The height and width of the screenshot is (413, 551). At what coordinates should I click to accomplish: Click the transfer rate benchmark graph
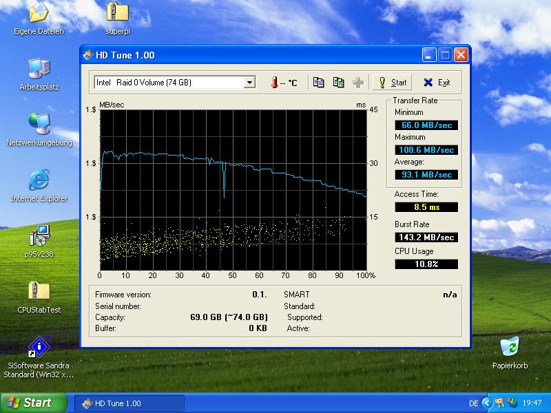(233, 190)
